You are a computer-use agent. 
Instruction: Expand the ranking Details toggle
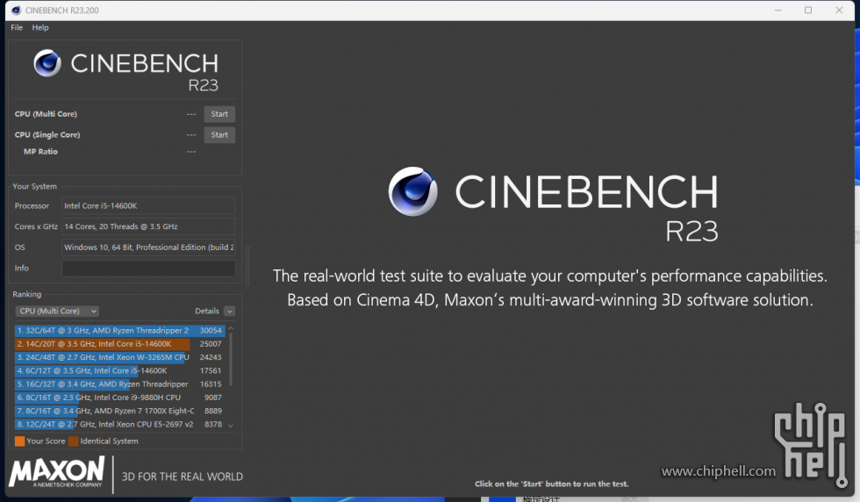[229, 311]
